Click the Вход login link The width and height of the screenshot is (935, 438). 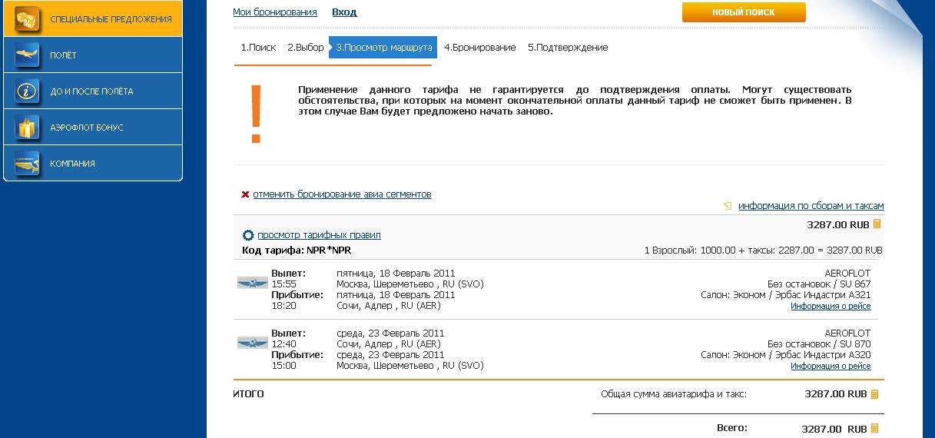pos(344,12)
